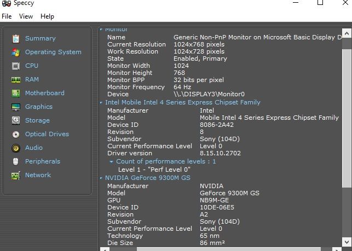Collapse the Count of performance levels node
Screen dimensions: 352x251
[112, 162]
